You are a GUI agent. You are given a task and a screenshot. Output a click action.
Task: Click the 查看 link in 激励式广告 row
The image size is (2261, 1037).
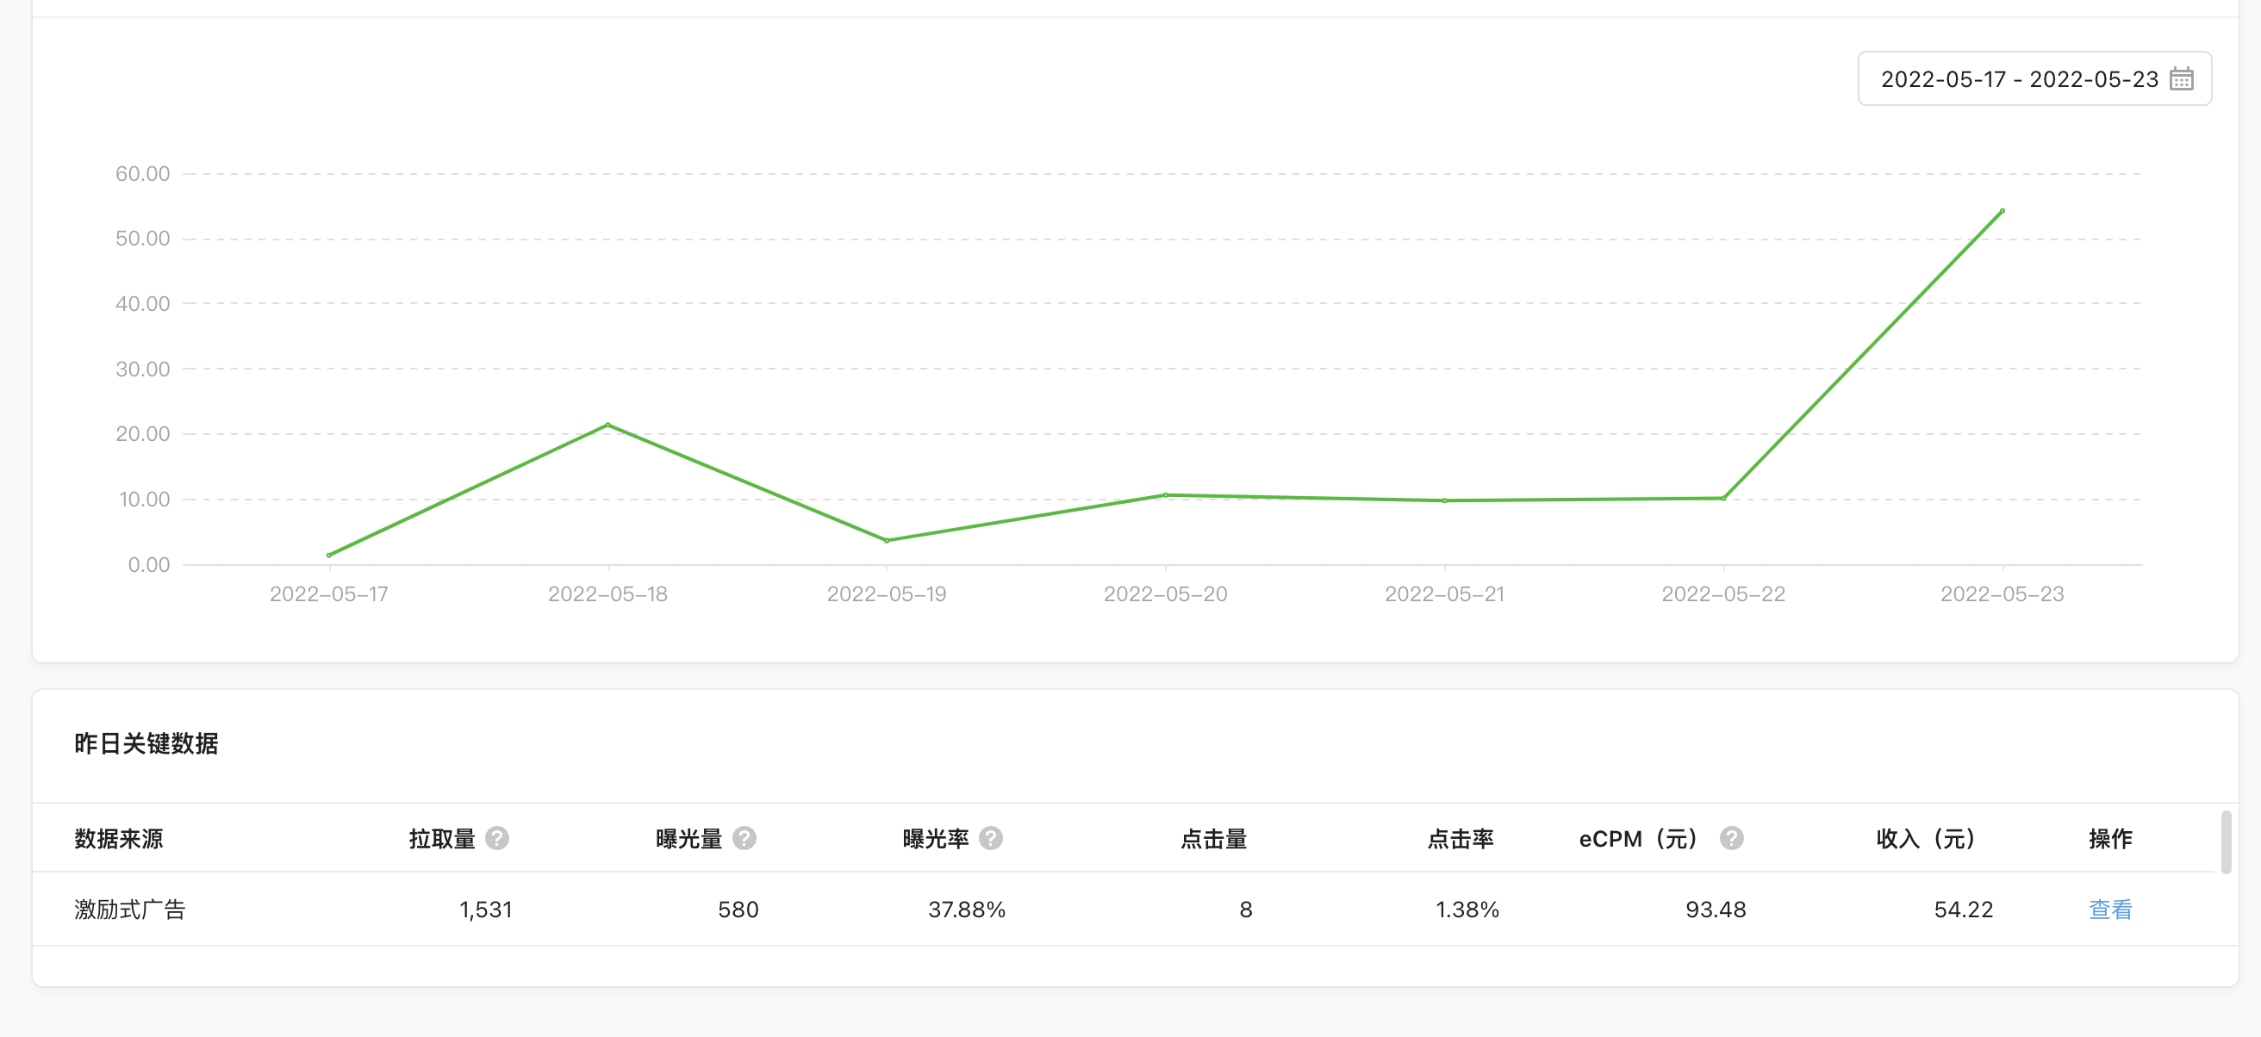tap(2109, 909)
